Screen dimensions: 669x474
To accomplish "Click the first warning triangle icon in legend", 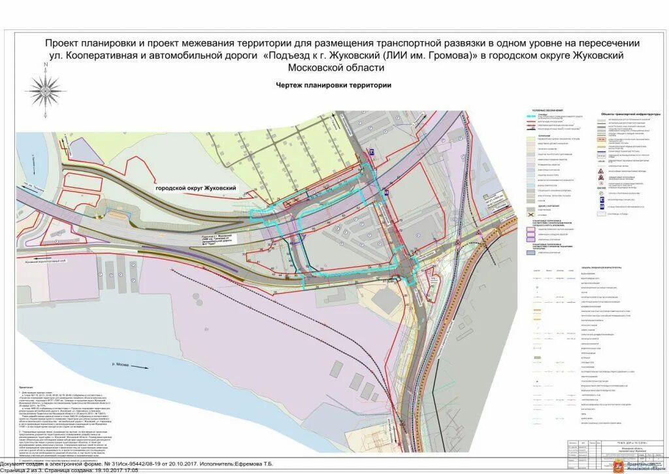I will coord(602,171).
